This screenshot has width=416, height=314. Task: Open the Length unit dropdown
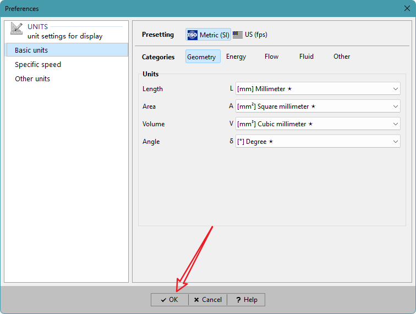[x=318, y=88]
